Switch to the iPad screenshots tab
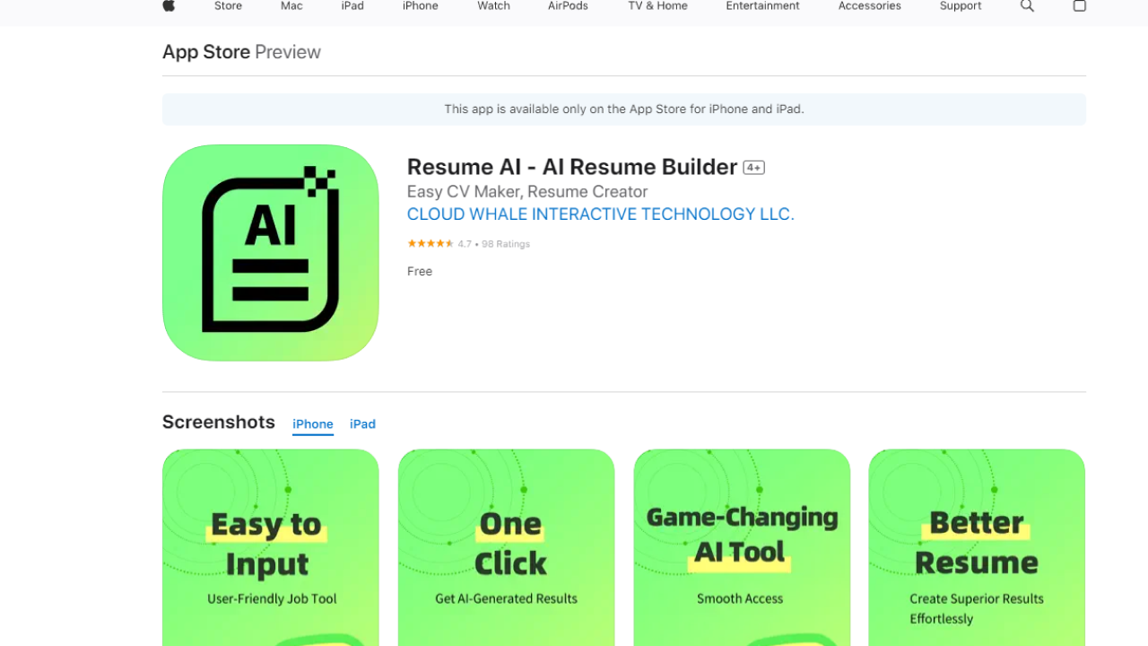This screenshot has height=646, width=1148. click(362, 424)
